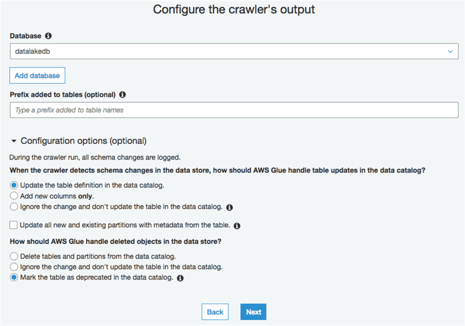Select Delete tables and partitions from catalog
This screenshot has width=465, height=326.
click(14, 256)
